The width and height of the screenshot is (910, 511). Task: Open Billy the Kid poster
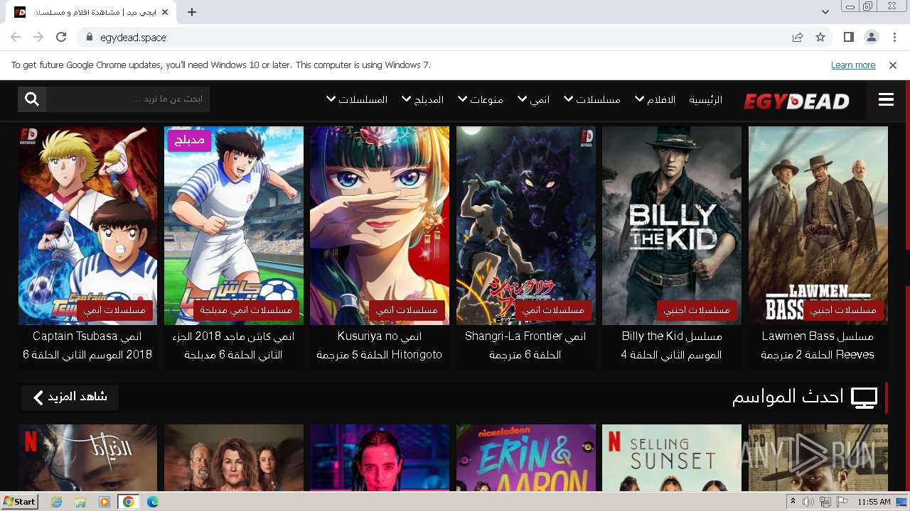[x=672, y=226]
